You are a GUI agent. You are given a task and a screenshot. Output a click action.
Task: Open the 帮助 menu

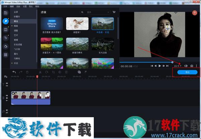(37, 6)
